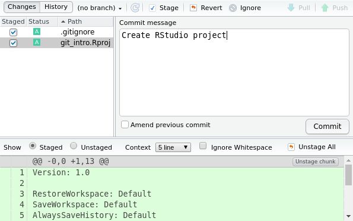Sort the file list by Path column
The width and height of the screenshot is (353, 221).
click(x=85, y=21)
